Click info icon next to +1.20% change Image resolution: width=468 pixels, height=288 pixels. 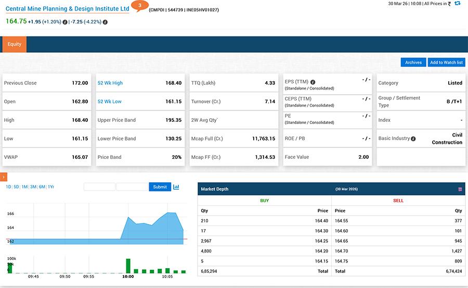coord(65,22)
